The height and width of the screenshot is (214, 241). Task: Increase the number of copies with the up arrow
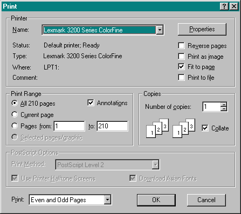(x=224, y=105)
